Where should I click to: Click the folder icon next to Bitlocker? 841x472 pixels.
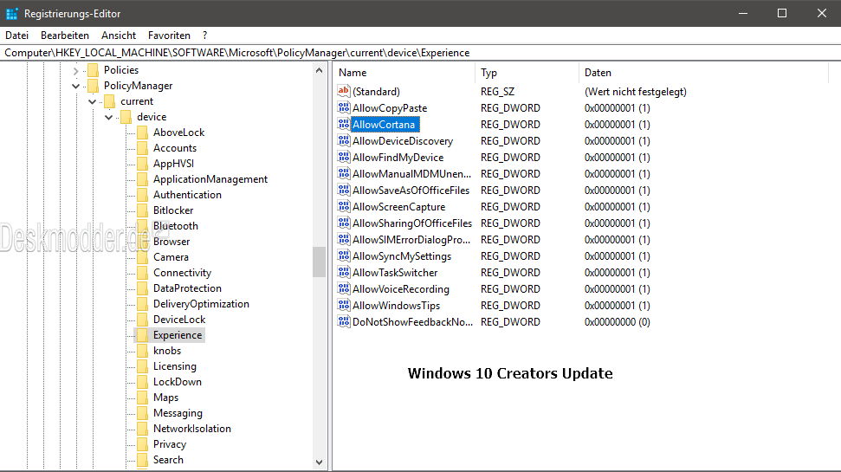click(143, 210)
